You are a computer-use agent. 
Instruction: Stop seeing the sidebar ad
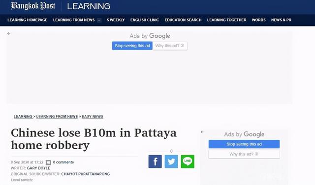[x=244, y=144]
